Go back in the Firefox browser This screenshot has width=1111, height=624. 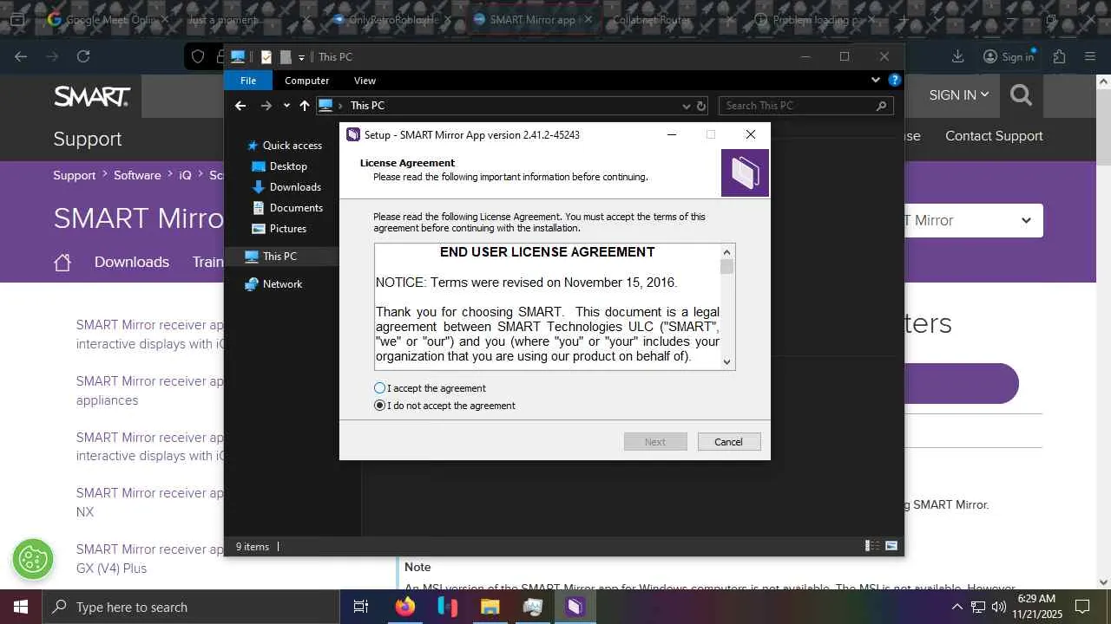click(21, 56)
